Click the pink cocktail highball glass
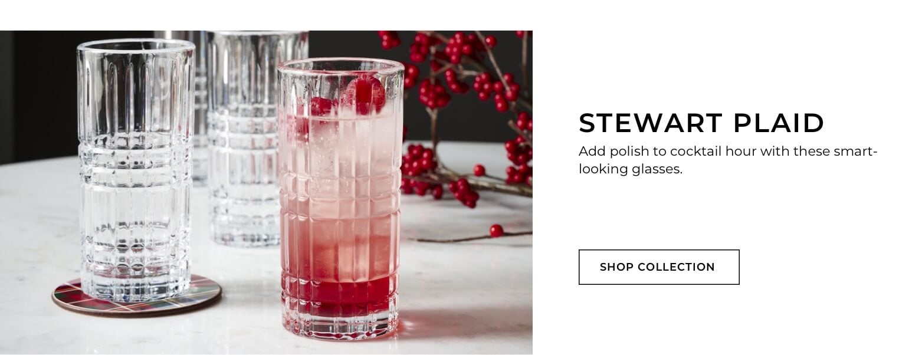This screenshot has width=909, height=355. [x=341, y=198]
